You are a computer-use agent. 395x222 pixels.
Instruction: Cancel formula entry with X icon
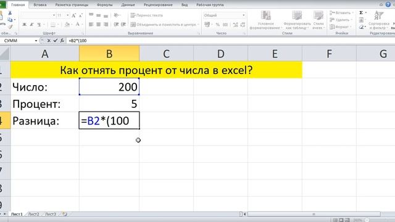49,41
